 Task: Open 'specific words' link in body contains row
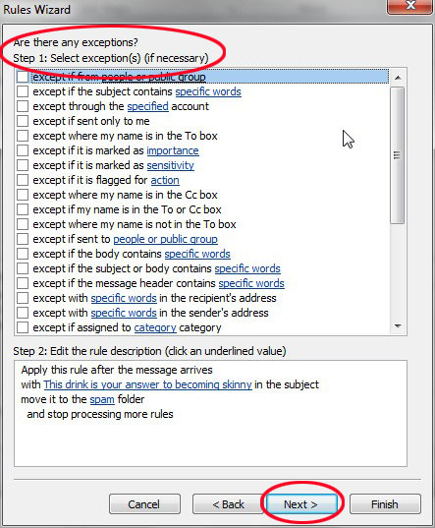[197, 254]
